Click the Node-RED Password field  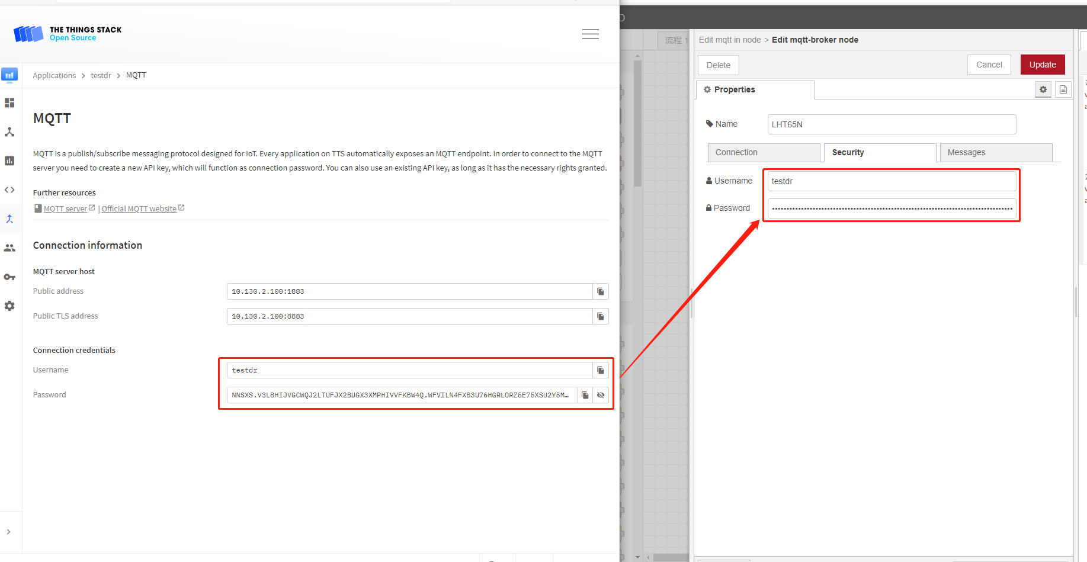pos(892,208)
